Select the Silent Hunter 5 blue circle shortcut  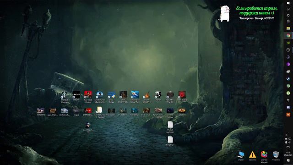[100, 97]
